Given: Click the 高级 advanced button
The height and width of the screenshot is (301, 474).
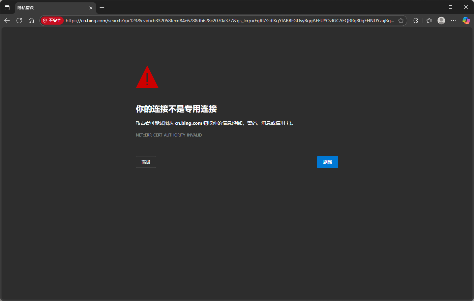Looking at the screenshot, I should tap(146, 162).
